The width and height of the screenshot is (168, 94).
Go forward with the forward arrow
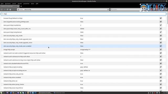(5, 9)
